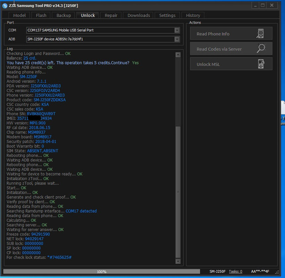Click the CSC country code KSA value
Viewport: 285px width, 278px height.
[45, 105]
